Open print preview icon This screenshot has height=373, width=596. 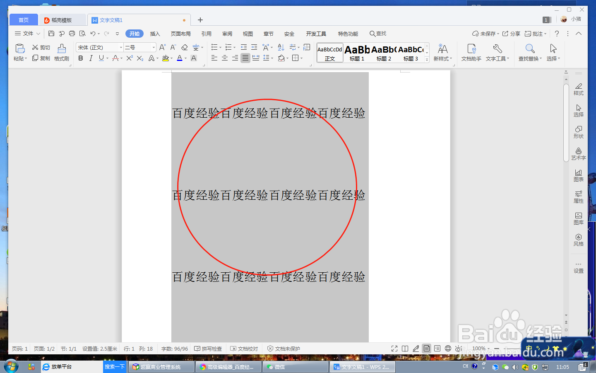tap(82, 34)
